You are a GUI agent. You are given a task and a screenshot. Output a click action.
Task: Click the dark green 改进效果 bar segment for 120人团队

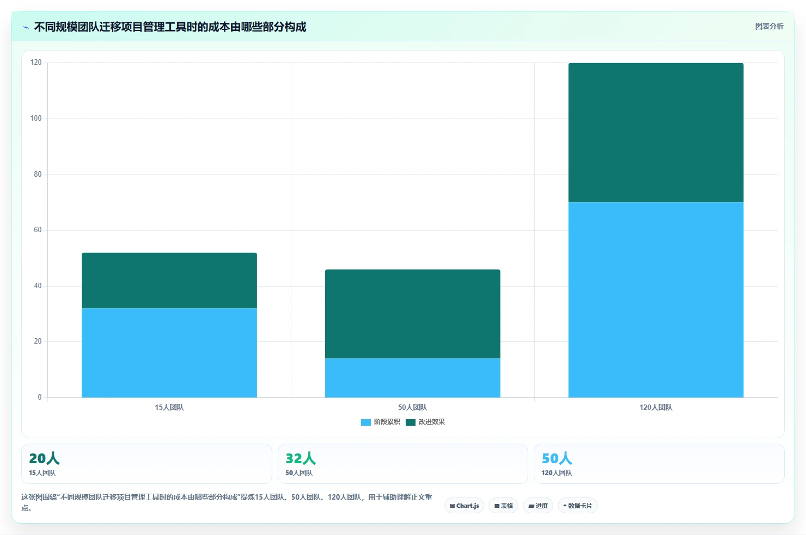(656, 133)
